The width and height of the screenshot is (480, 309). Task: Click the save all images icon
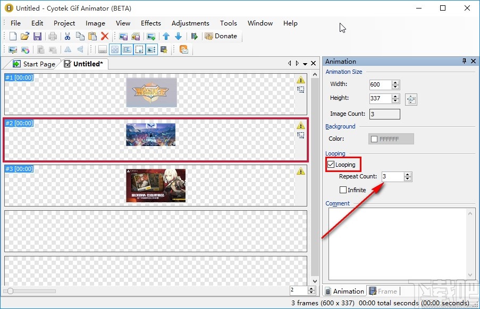[136, 37]
